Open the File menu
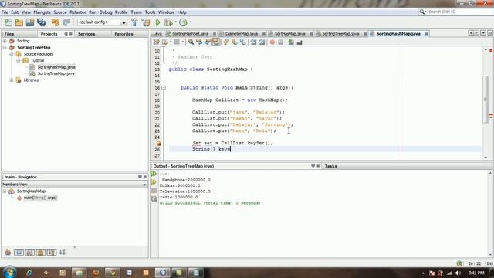 click(x=5, y=12)
